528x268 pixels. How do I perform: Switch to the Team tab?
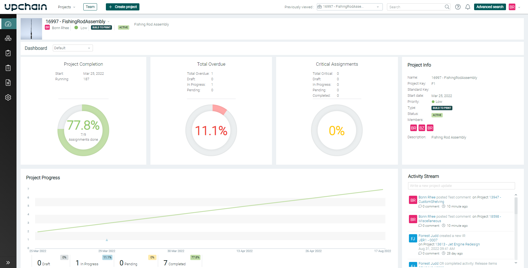(90, 7)
